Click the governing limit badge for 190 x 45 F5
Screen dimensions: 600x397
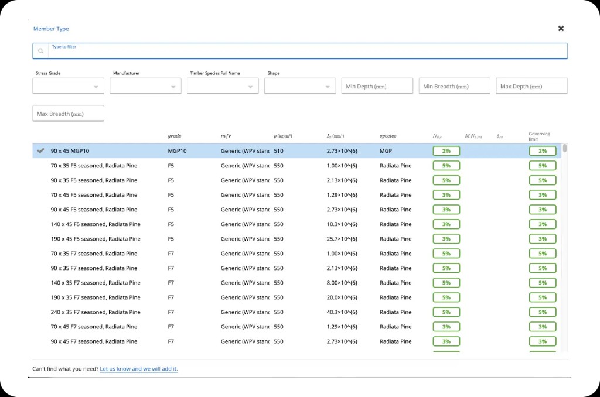click(542, 238)
